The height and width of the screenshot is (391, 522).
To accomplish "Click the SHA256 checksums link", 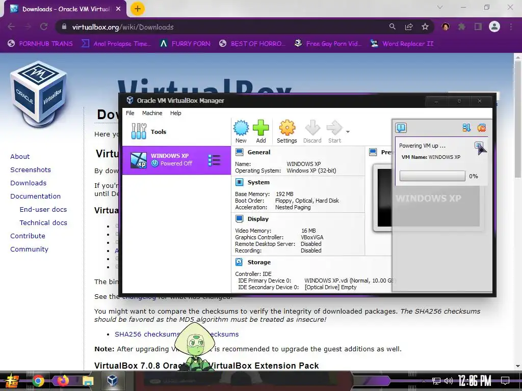I will coord(147,334).
